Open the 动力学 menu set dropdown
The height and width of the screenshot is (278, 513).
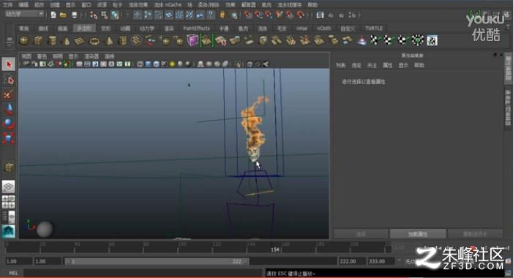pyautogui.click(x=25, y=14)
